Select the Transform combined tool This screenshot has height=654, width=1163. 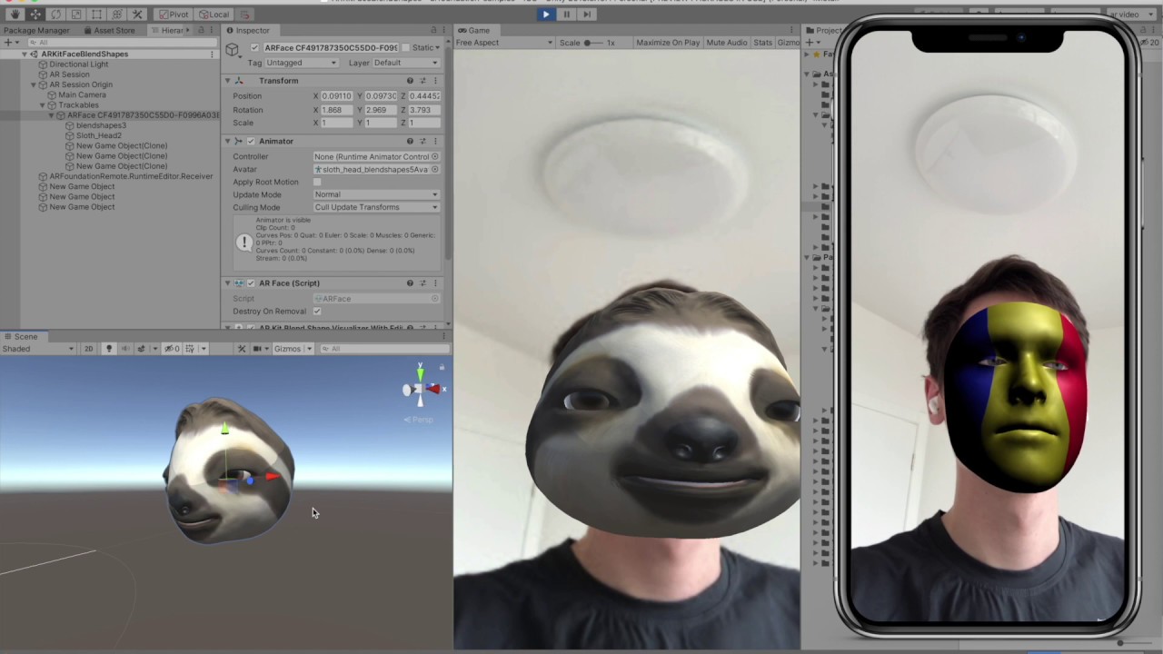(116, 15)
